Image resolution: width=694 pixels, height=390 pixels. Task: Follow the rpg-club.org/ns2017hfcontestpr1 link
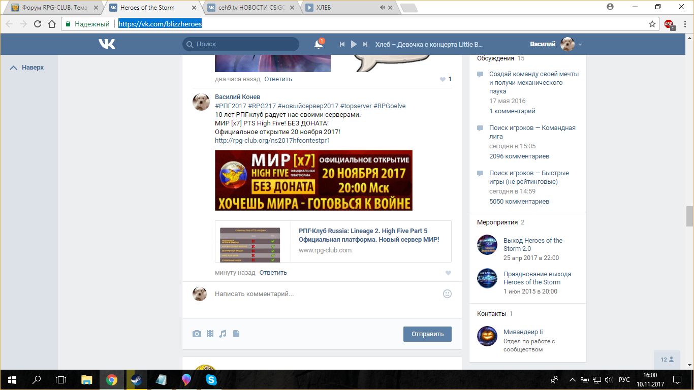tap(272, 140)
